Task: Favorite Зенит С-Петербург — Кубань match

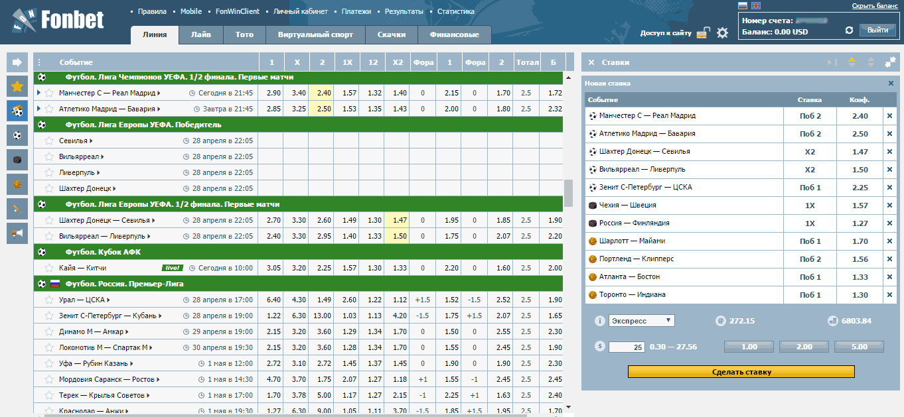Action: 48,316
